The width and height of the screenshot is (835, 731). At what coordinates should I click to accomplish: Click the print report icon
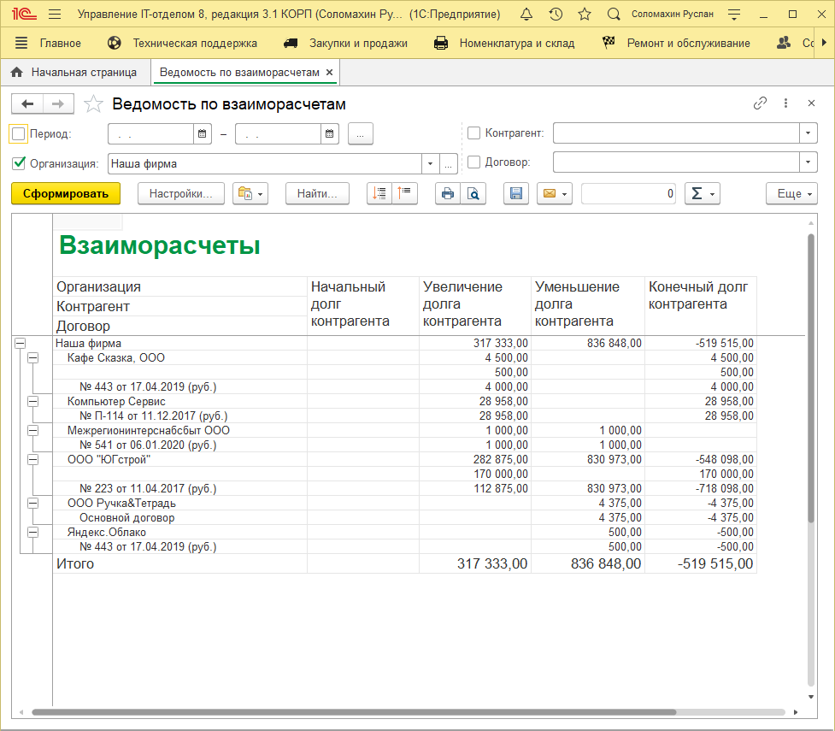[447, 194]
